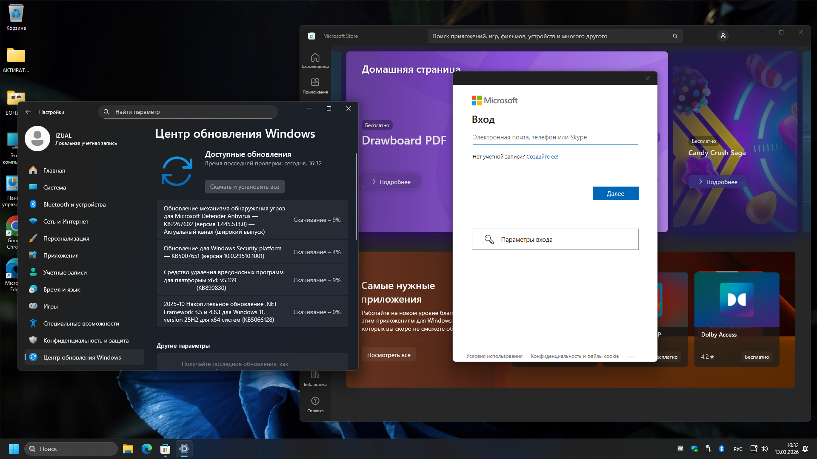Select Bluetooth и устройства settings category
This screenshot has height=459, width=817.
[x=74, y=204]
